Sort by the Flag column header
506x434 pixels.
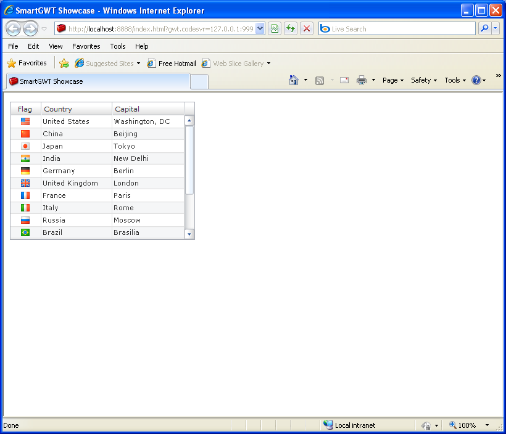coord(25,109)
